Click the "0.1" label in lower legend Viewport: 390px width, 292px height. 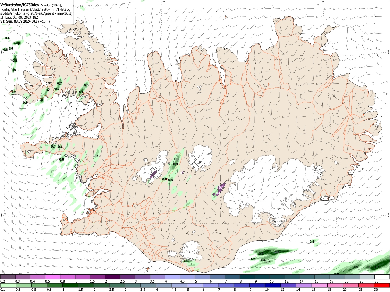coord(2,290)
